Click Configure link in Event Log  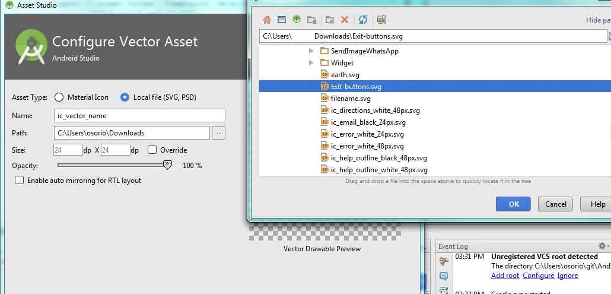538,275
